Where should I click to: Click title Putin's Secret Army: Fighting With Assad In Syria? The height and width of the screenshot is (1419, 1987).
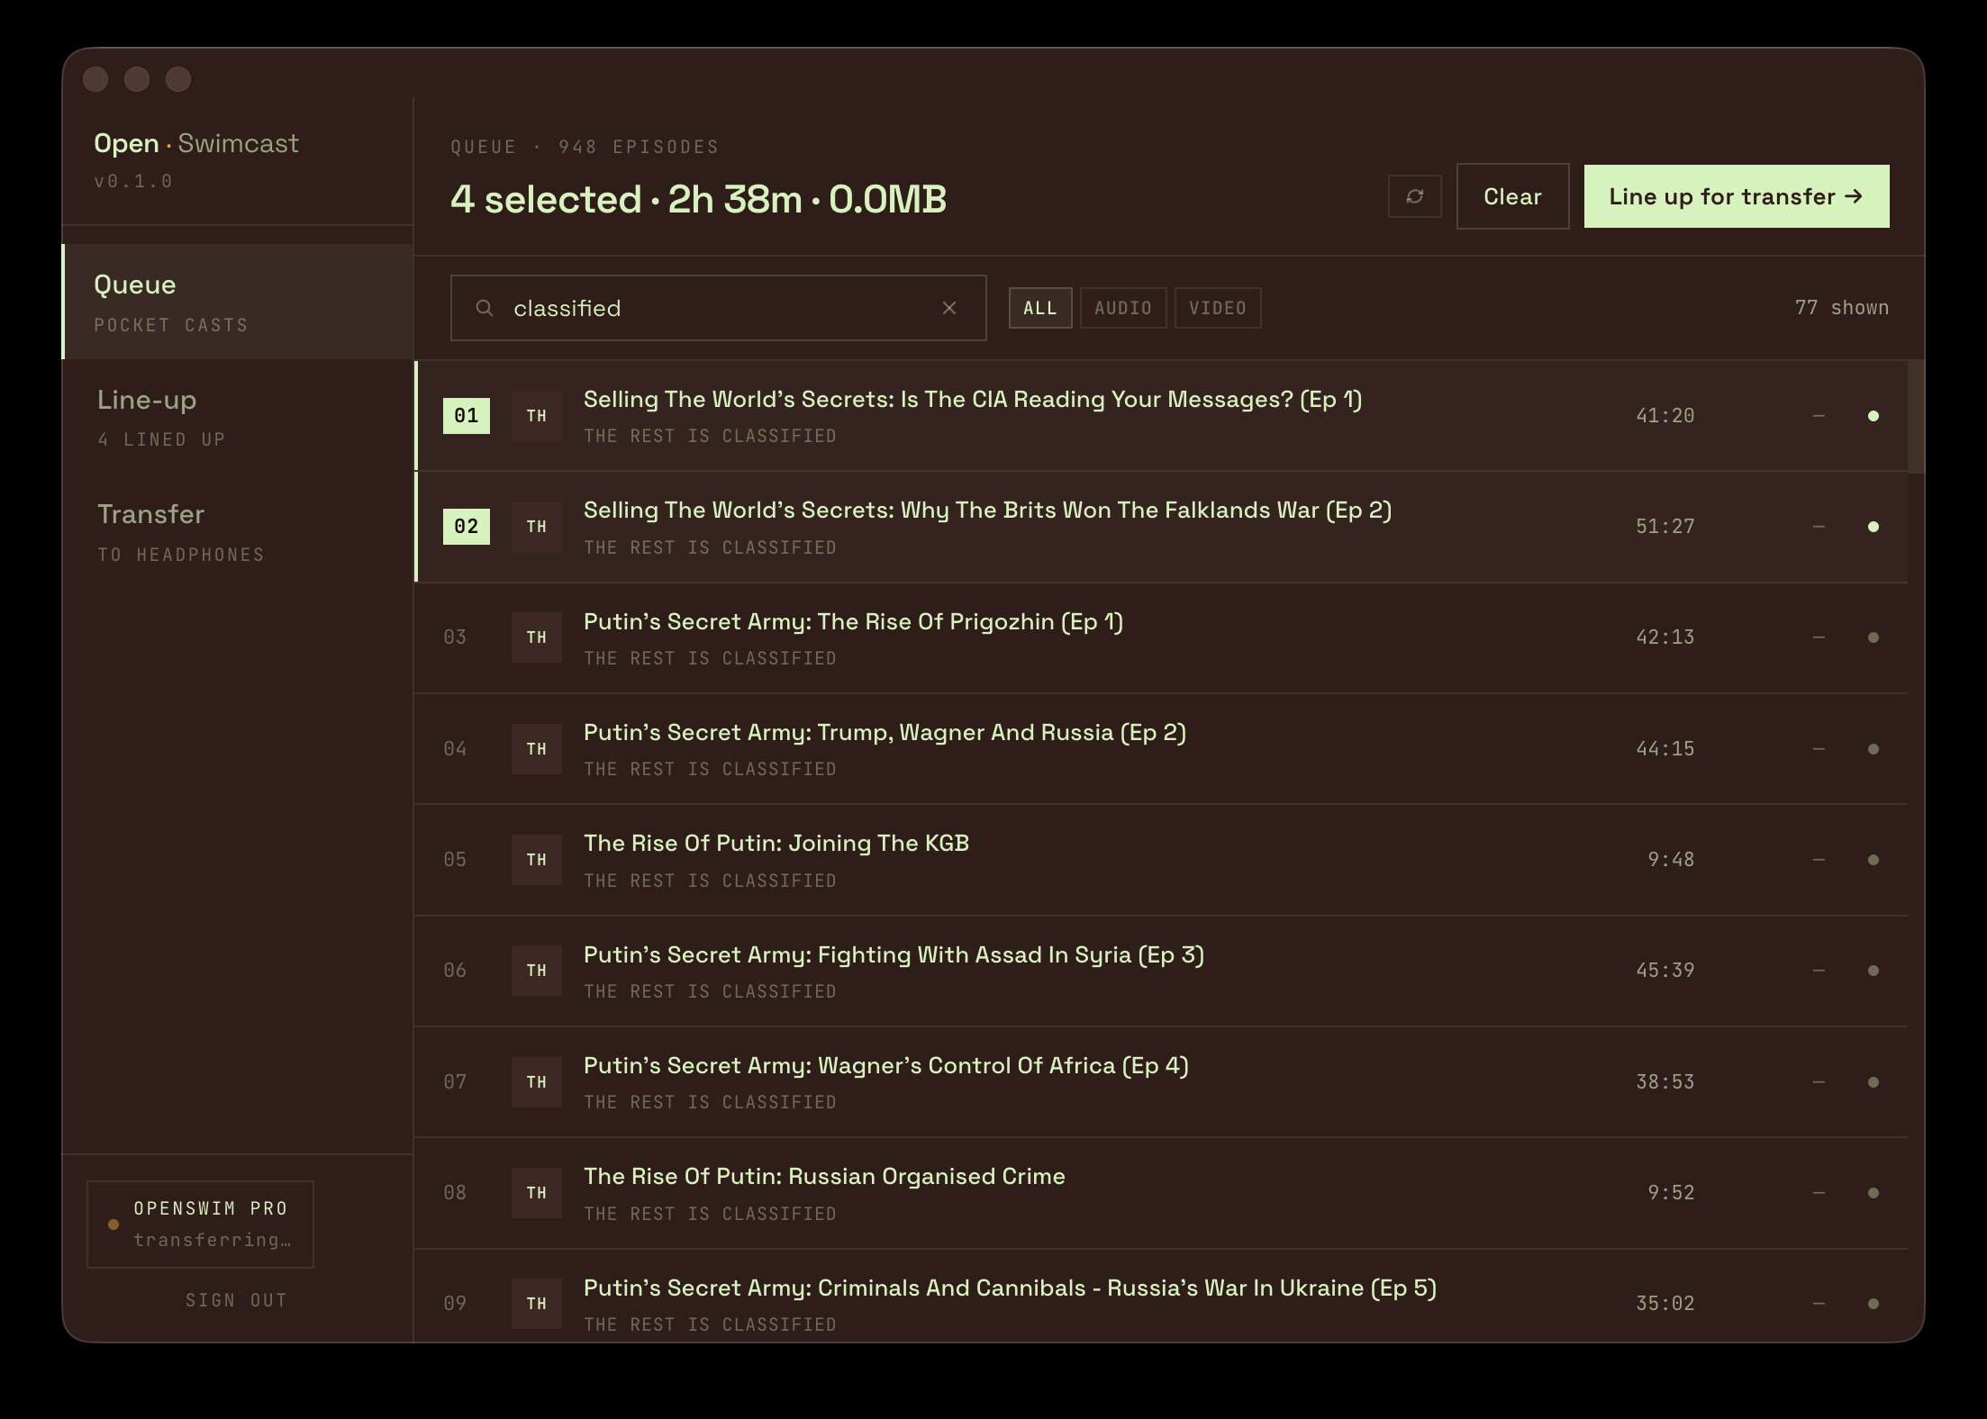(x=894, y=955)
